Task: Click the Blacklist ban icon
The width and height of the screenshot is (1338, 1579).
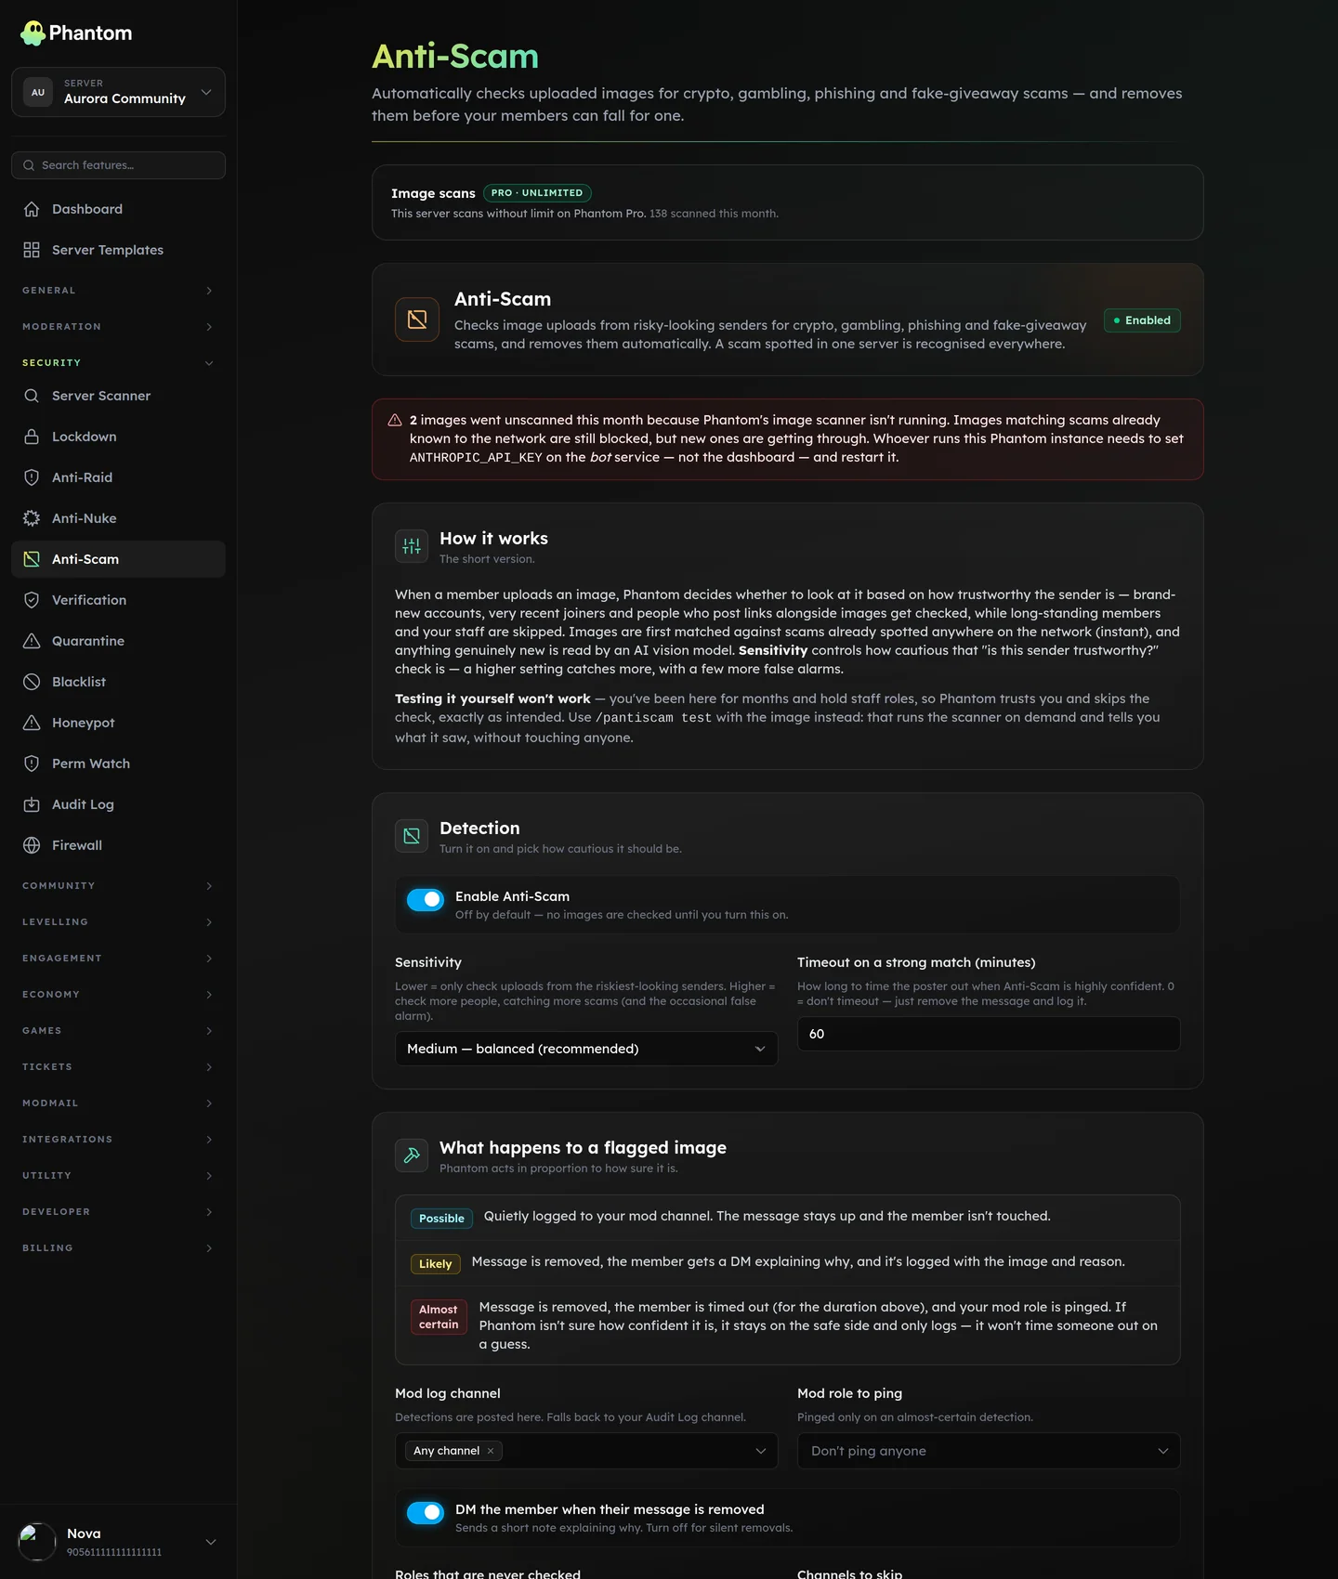Action: click(32, 682)
